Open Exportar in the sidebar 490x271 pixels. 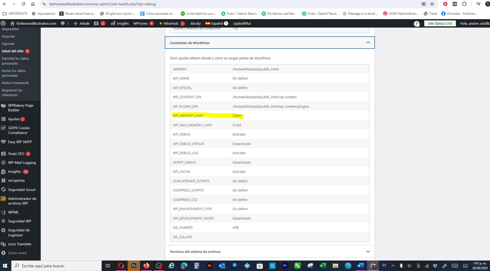[8, 44]
